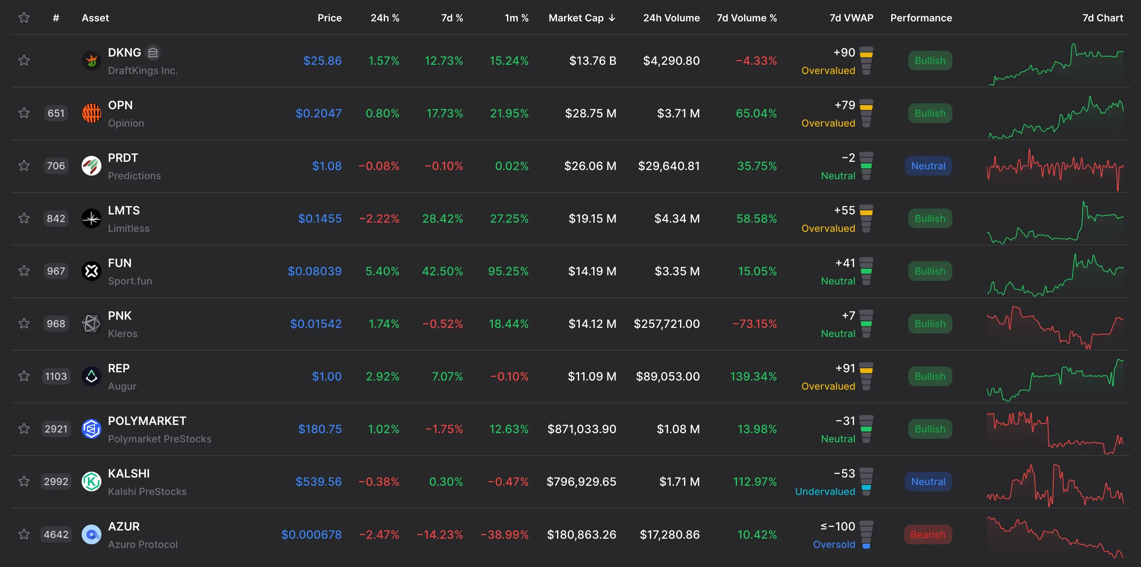
Task: Open DKNG 7d sparkline chart
Action: pos(1055,64)
